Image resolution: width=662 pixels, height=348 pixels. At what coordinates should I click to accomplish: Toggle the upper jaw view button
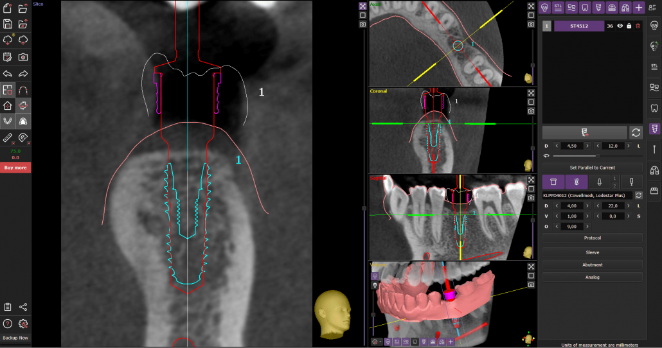[x=22, y=121]
